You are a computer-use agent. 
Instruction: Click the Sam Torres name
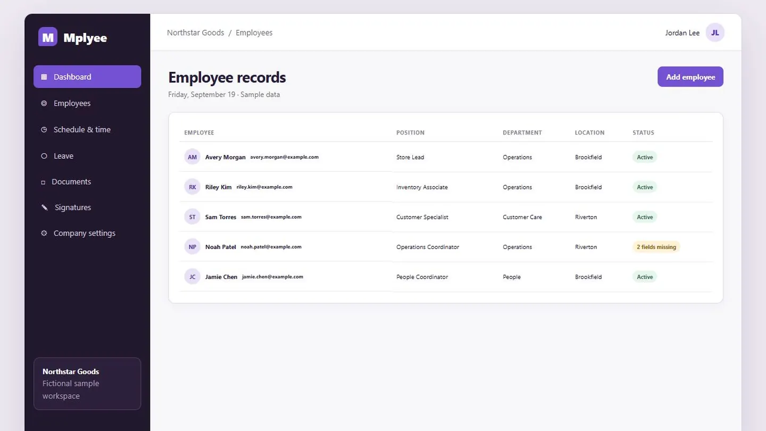click(221, 217)
